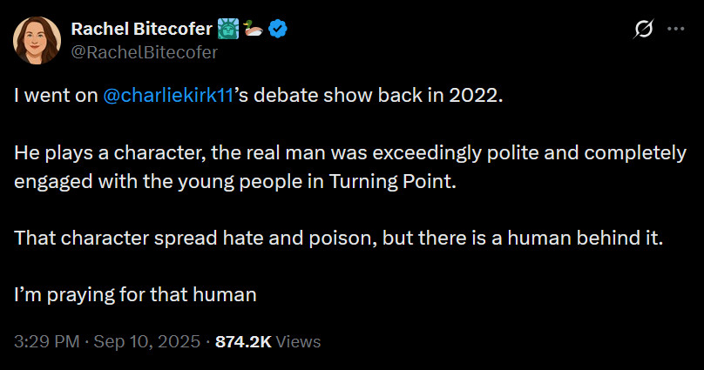Open the three-dot More options menu
Image resolution: width=704 pixels, height=370 pixels.
[x=675, y=29]
